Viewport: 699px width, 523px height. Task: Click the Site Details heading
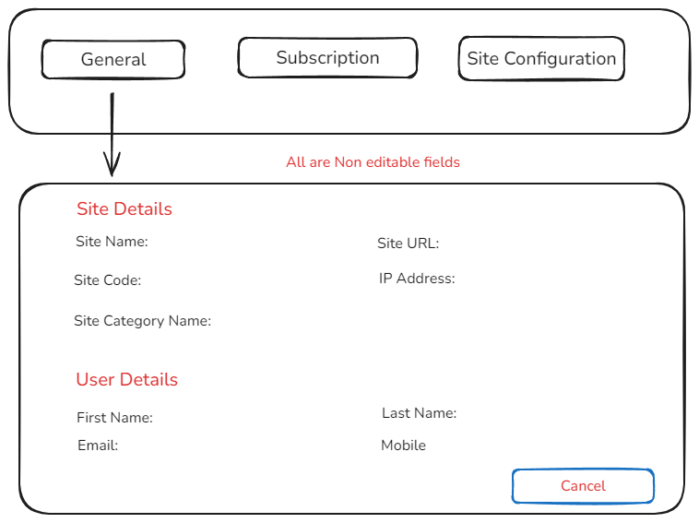[124, 209]
